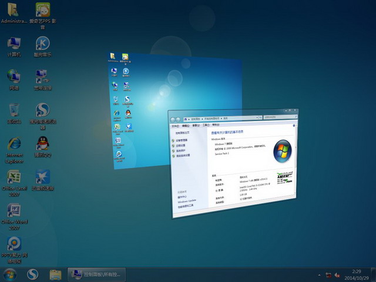The image size is (376, 282).
Task: Open the 回收站 (Recycle Bin) icon
Action: point(14,110)
